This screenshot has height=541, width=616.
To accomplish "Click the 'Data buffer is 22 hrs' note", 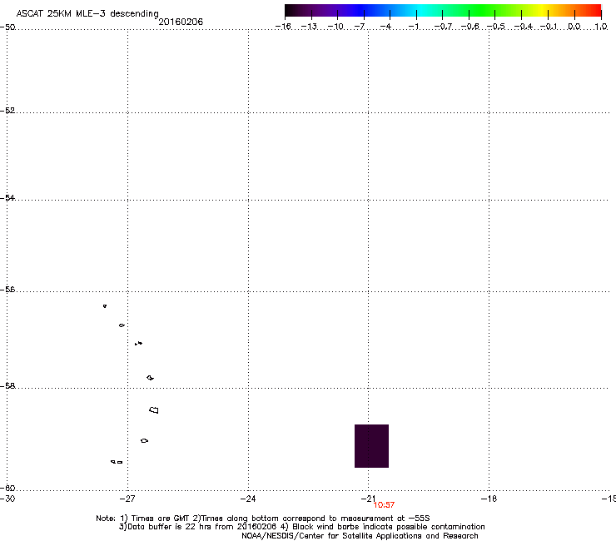I will [199, 527].
